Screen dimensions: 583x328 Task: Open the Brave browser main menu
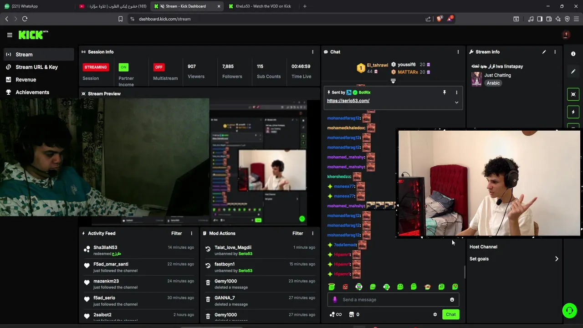577,19
